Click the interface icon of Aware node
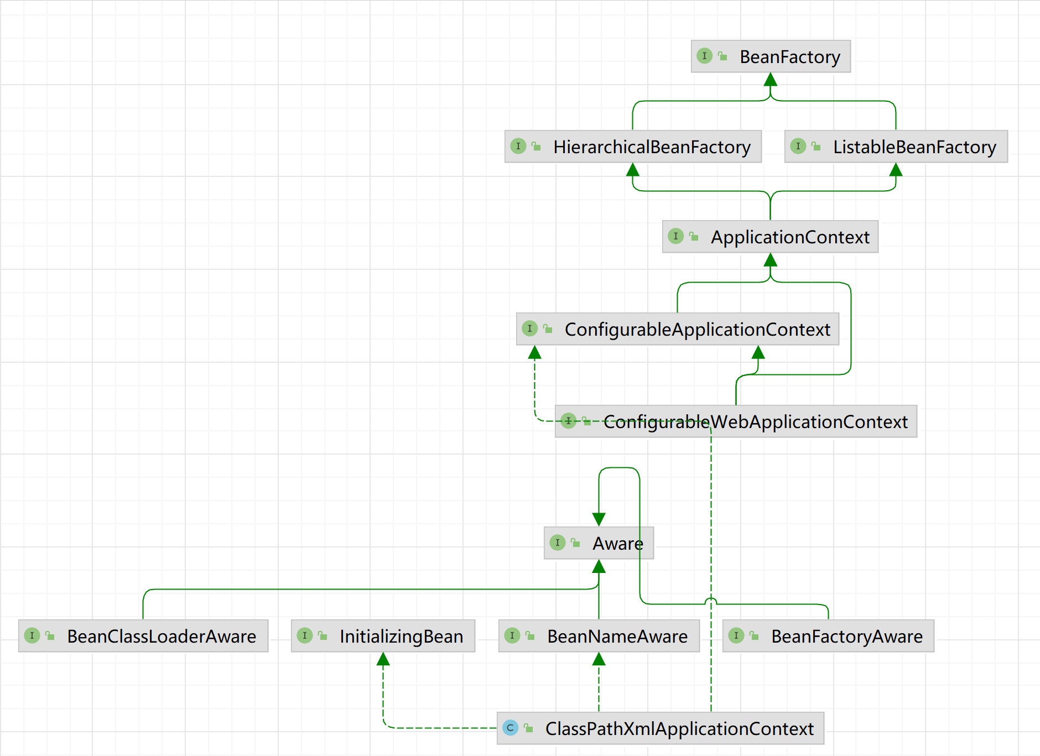Image resolution: width=1040 pixels, height=756 pixels. pyautogui.click(x=558, y=543)
